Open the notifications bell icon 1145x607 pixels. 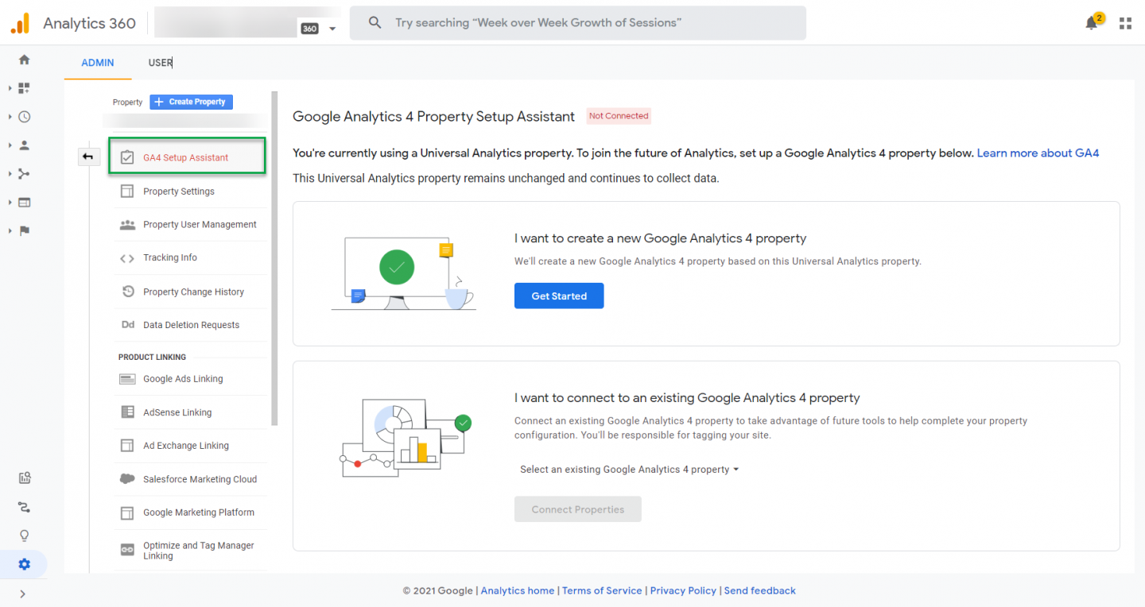click(1092, 23)
